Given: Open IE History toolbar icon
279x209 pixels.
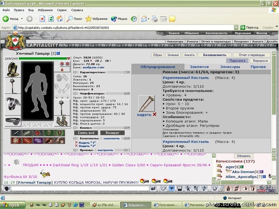Looking at the screenshot, I should [134, 19].
